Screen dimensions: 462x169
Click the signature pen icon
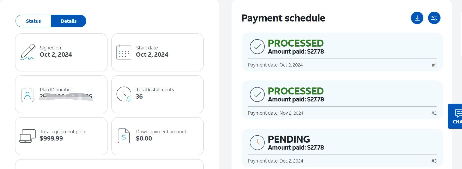tap(27, 52)
